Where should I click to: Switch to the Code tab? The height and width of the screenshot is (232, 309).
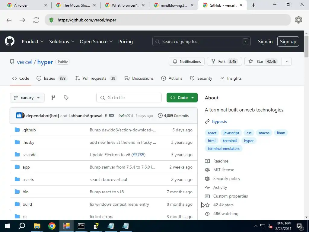click(x=21, y=78)
